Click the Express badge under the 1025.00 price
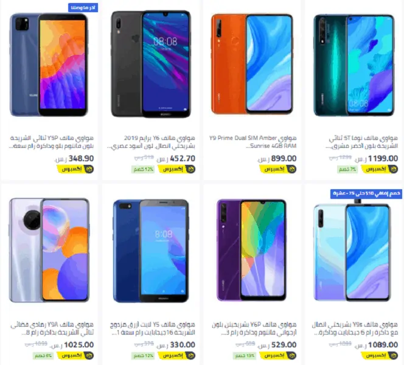The image size is (404, 365). tap(75, 356)
